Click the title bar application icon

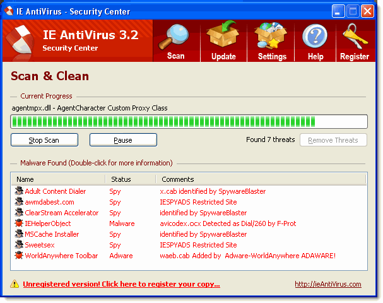tap(9, 11)
